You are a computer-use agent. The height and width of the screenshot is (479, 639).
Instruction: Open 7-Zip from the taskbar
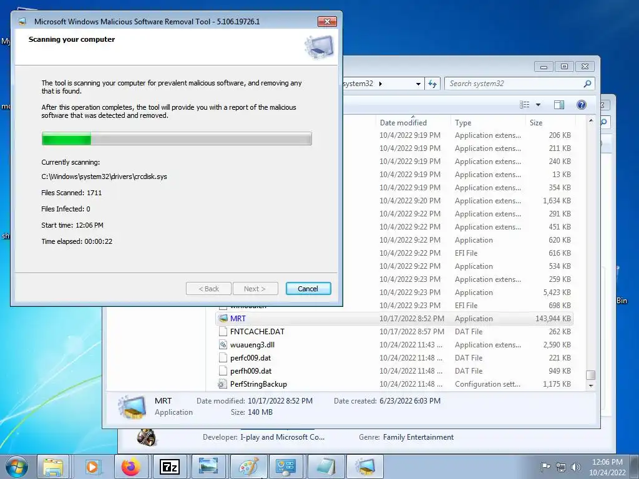coord(170,467)
